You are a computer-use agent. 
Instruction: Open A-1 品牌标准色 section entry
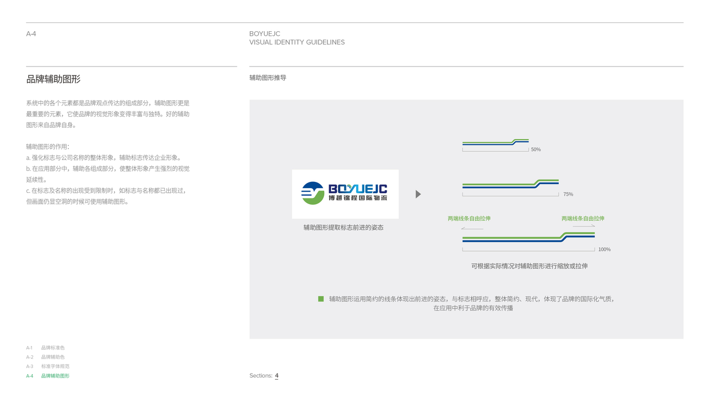[x=45, y=348]
